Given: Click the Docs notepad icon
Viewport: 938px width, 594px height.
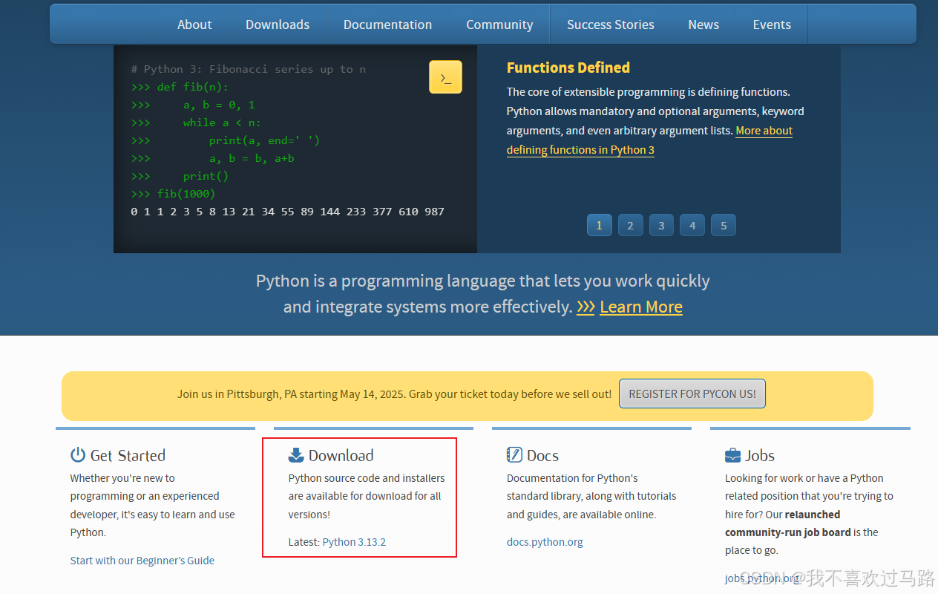Looking at the screenshot, I should [x=514, y=455].
